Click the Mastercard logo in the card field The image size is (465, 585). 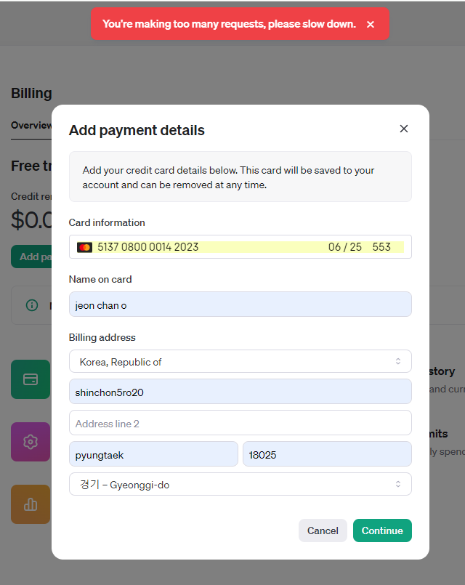[x=85, y=247]
